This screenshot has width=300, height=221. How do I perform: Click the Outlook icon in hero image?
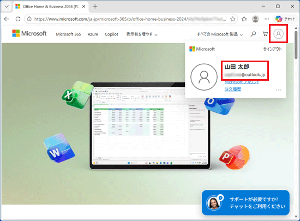219,106
